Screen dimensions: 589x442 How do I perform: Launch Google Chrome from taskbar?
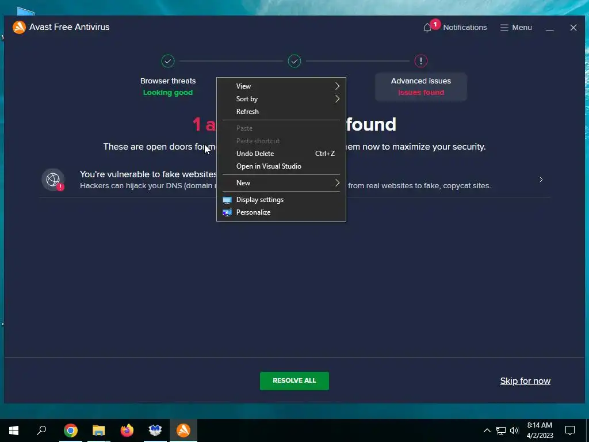[71, 430]
